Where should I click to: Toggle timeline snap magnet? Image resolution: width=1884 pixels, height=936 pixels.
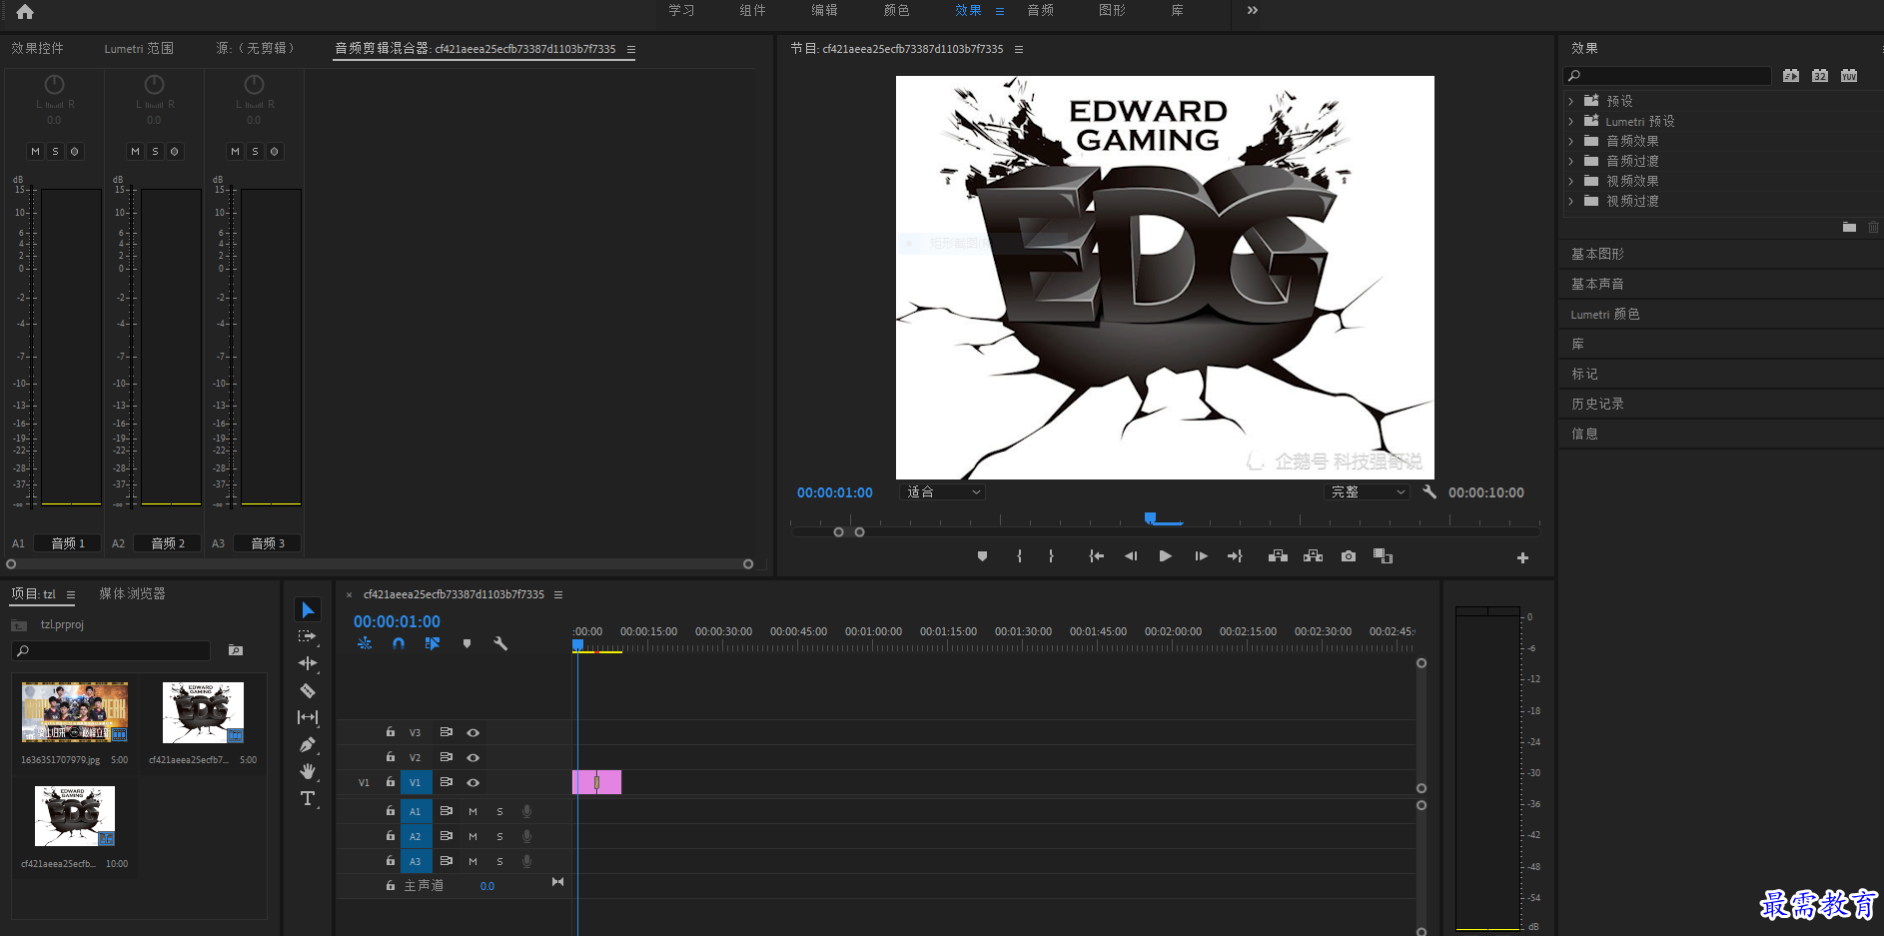click(x=399, y=643)
